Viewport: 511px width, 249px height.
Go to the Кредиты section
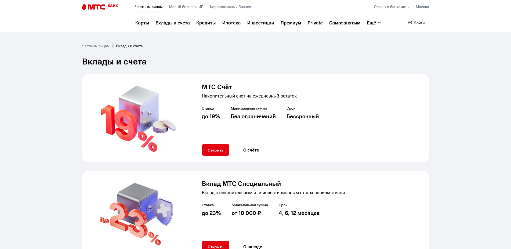tap(206, 23)
